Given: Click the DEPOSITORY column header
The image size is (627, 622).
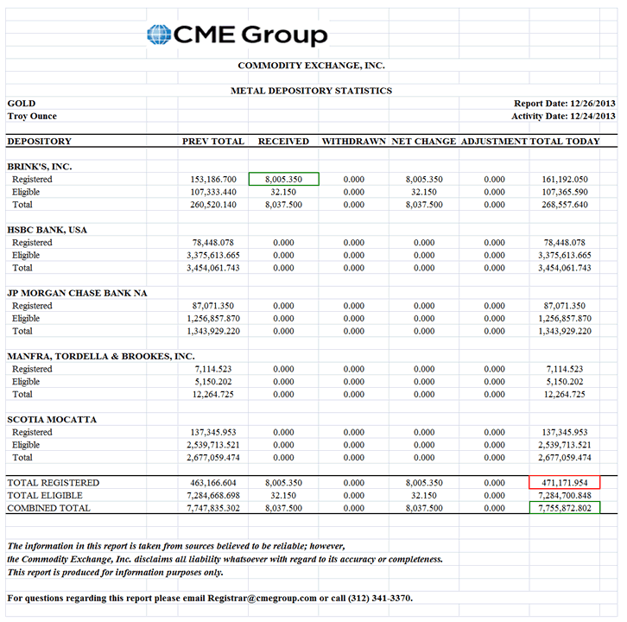Looking at the screenshot, I should coord(39,141).
